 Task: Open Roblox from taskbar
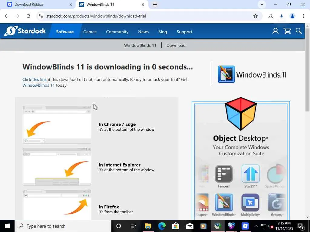(245, 226)
